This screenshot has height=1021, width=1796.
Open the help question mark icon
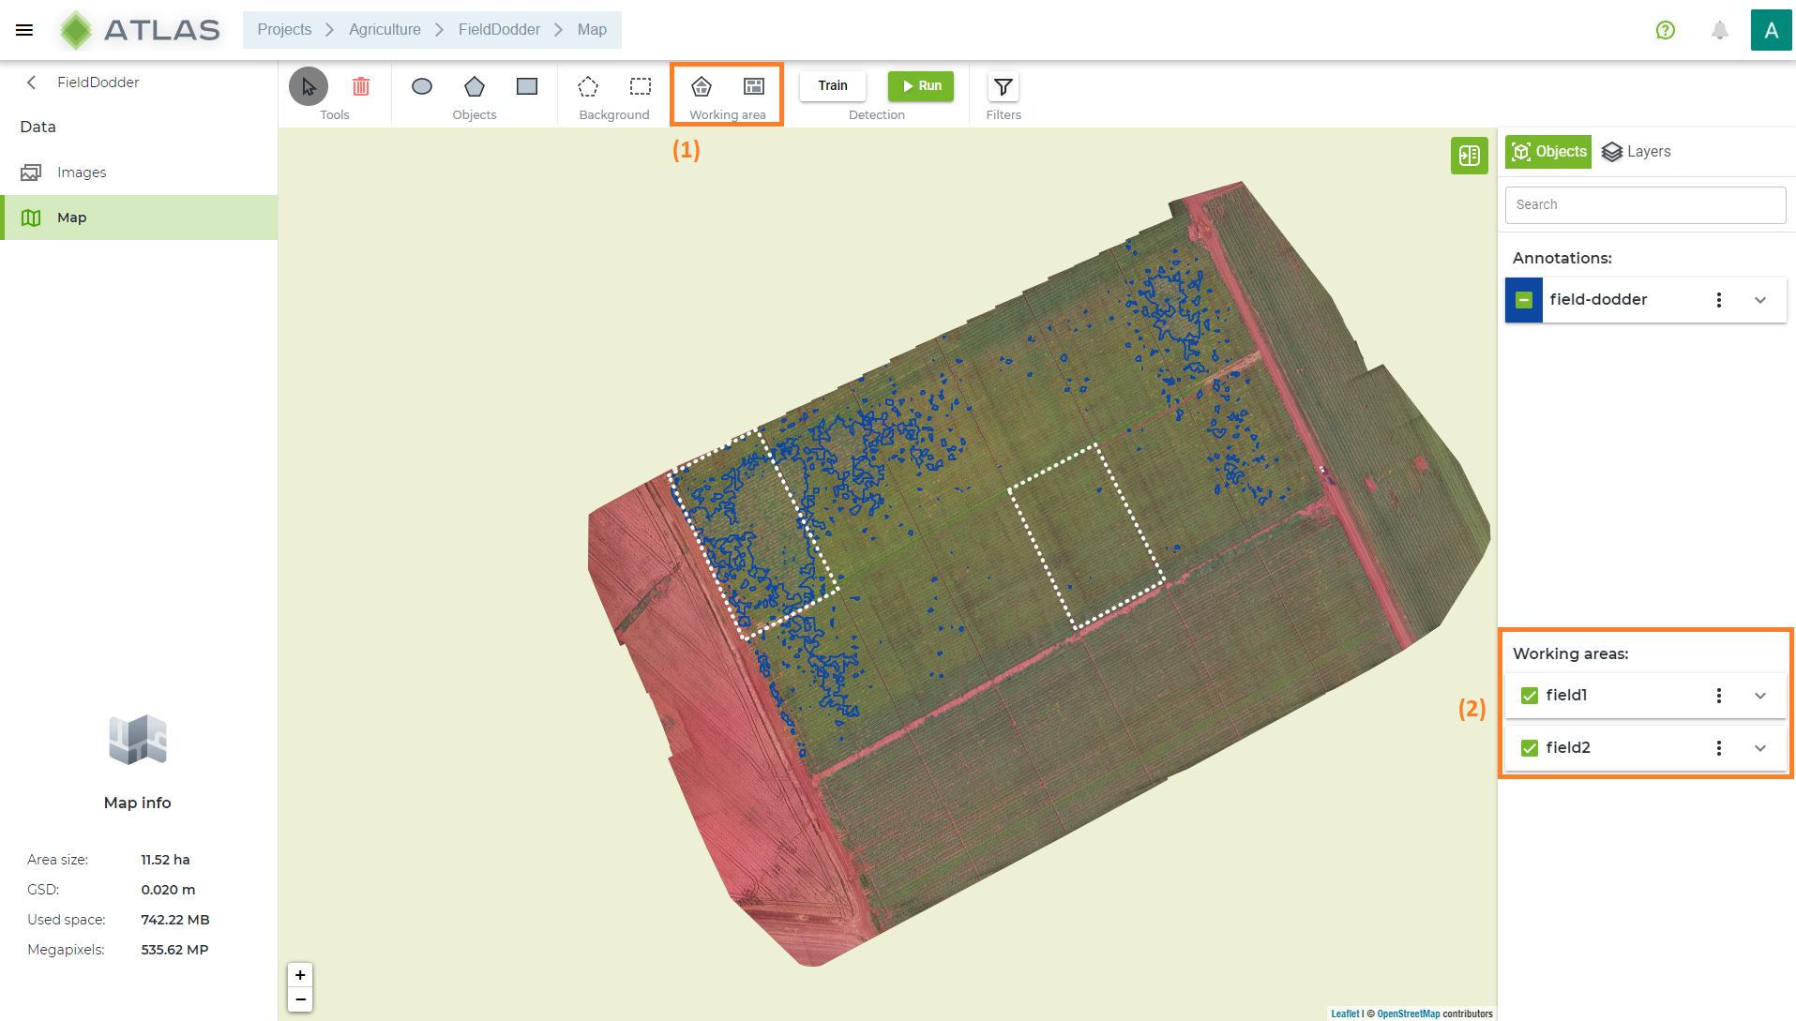tap(1666, 30)
